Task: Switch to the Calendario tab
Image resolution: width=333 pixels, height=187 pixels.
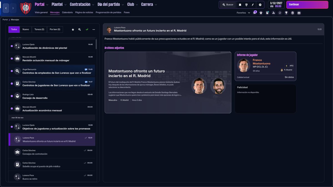Action: click(x=67, y=12)
